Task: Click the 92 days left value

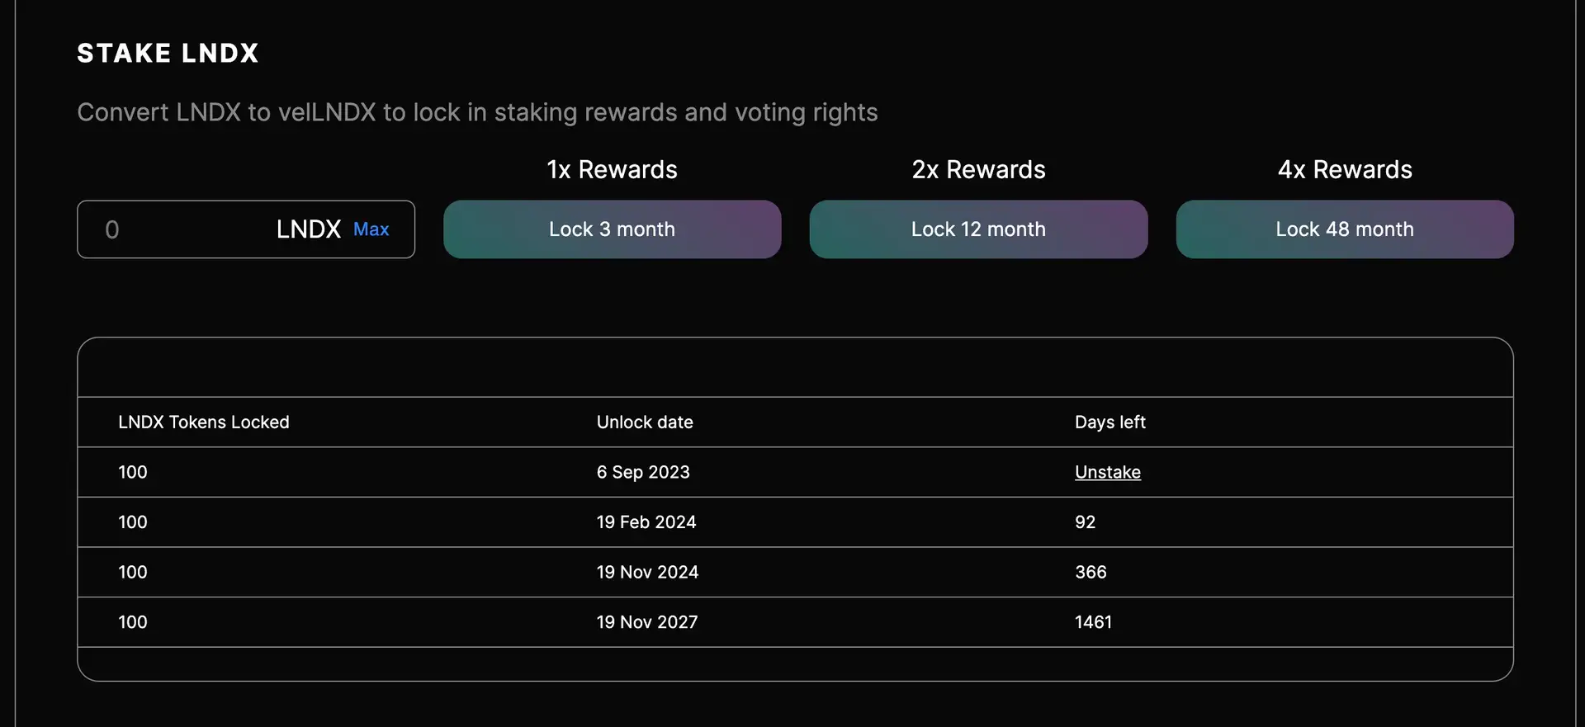Action: coord(1085,522)
